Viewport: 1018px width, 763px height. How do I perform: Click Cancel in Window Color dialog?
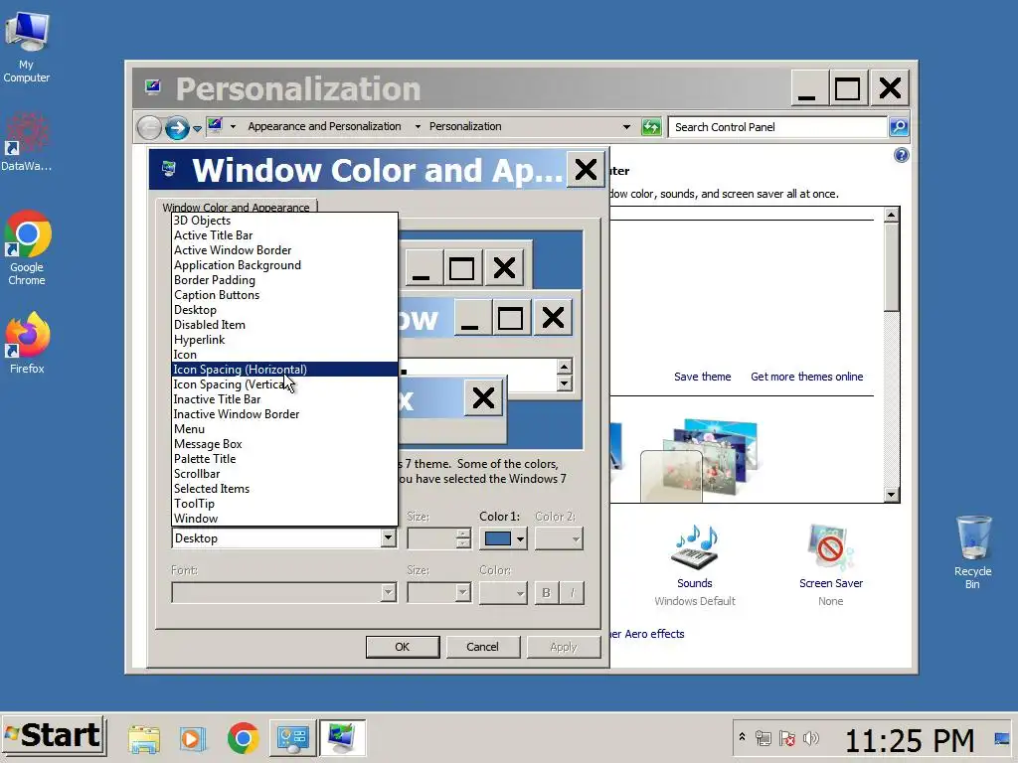(482, 647)
